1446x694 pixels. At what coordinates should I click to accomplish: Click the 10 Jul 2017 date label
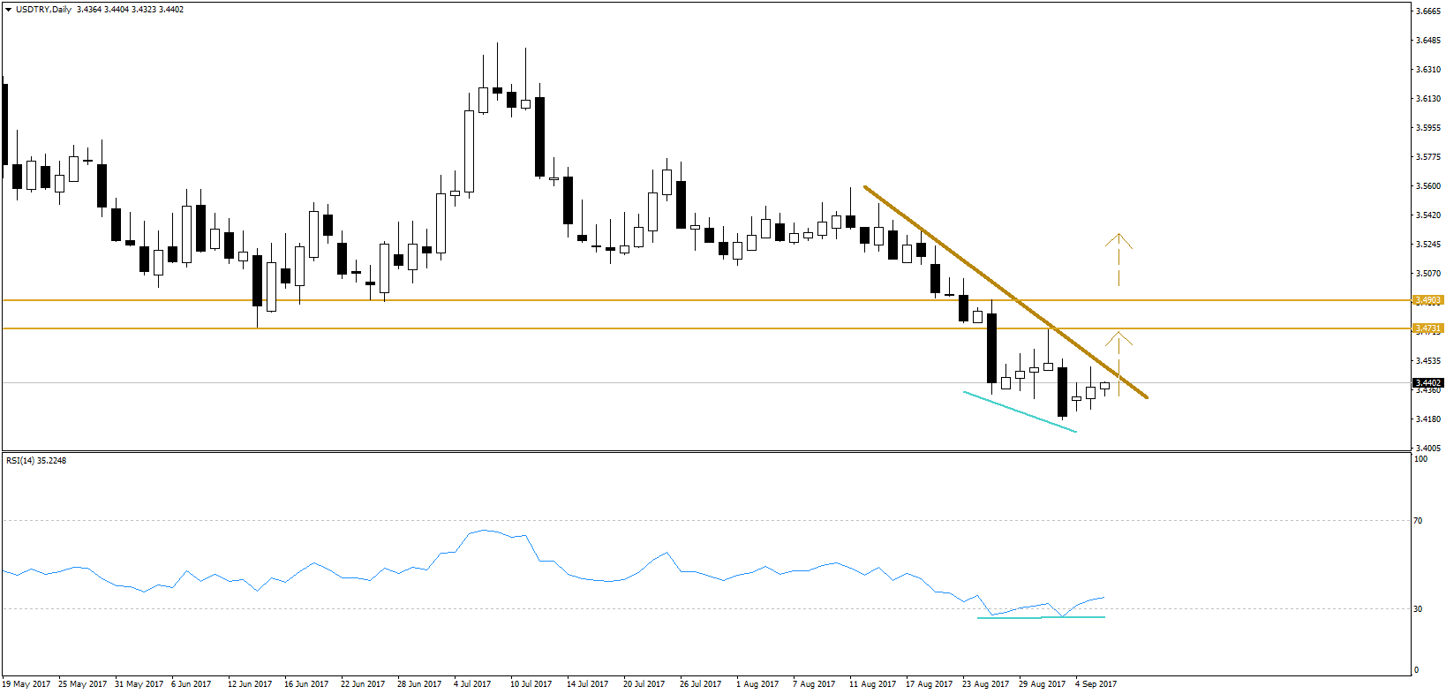[531, 683]
